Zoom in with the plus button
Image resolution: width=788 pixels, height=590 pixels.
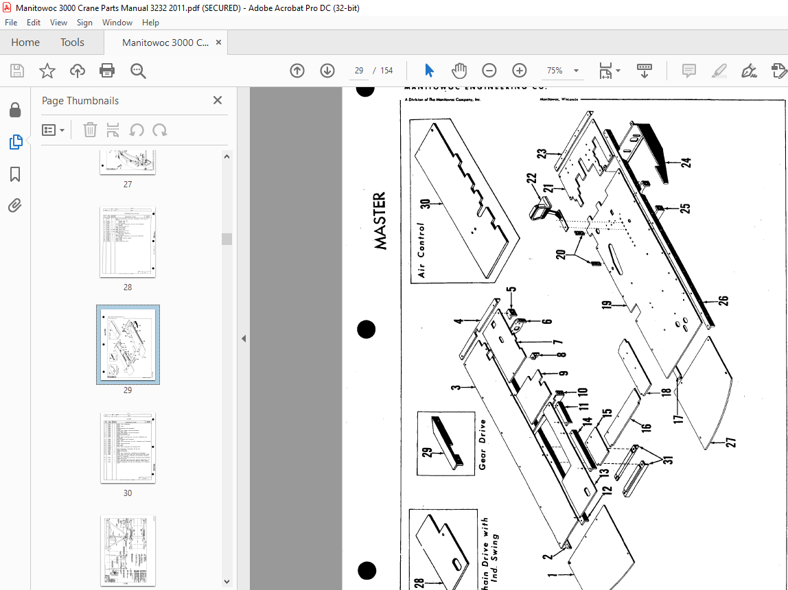click(x=519, y=71)
